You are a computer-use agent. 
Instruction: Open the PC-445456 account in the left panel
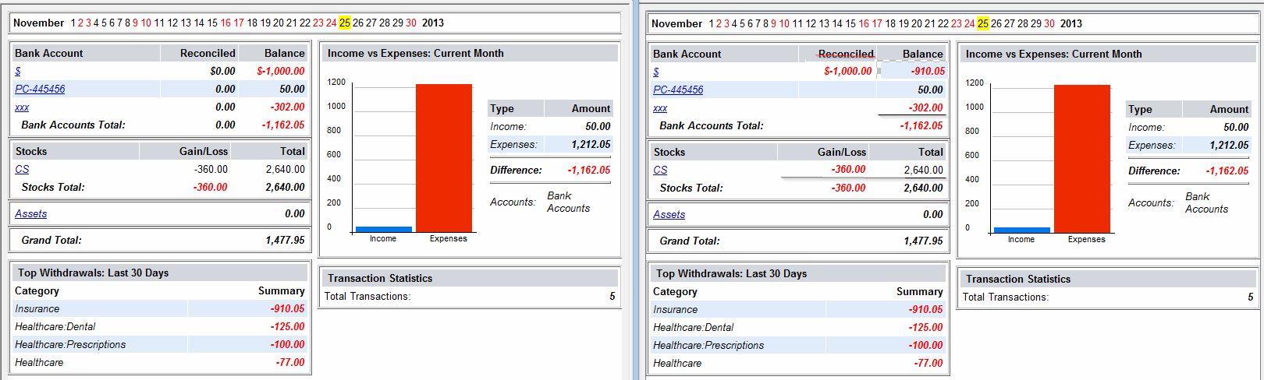[x=40, y=89]
